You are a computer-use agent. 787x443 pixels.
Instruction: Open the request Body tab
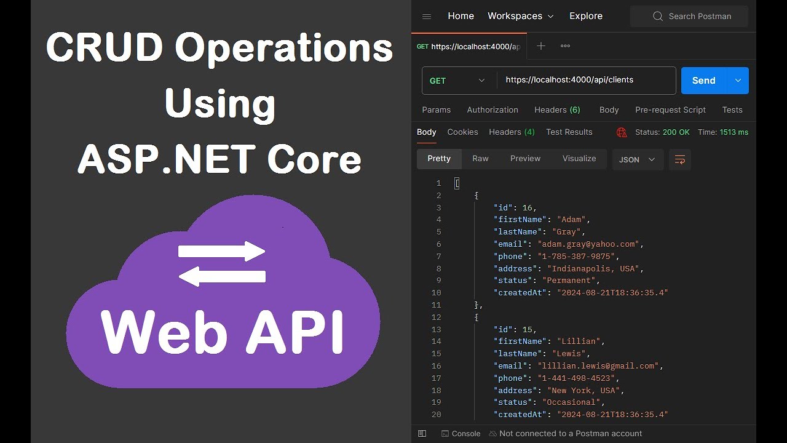609,110
